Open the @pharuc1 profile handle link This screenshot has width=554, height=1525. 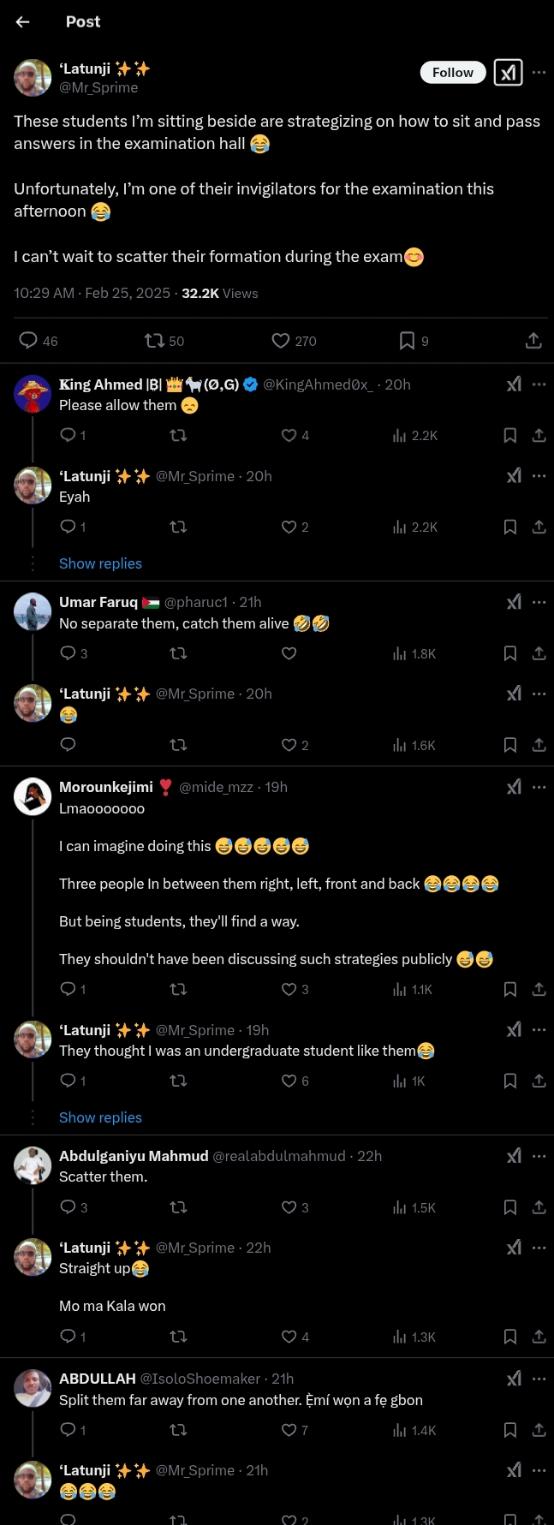[196, 602]
